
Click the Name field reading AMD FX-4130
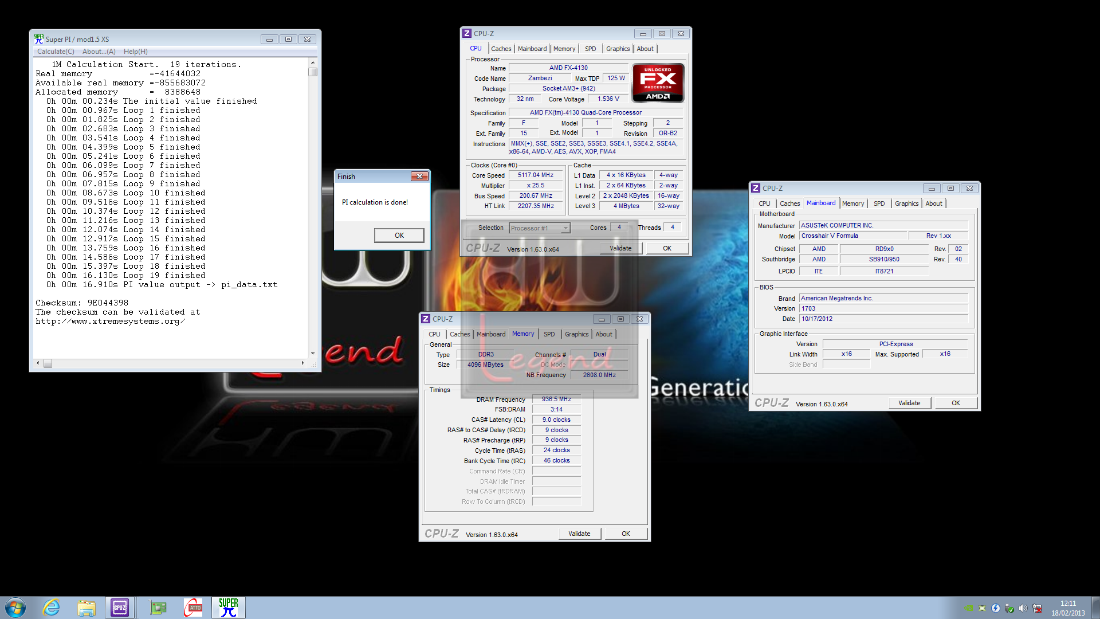568,68
